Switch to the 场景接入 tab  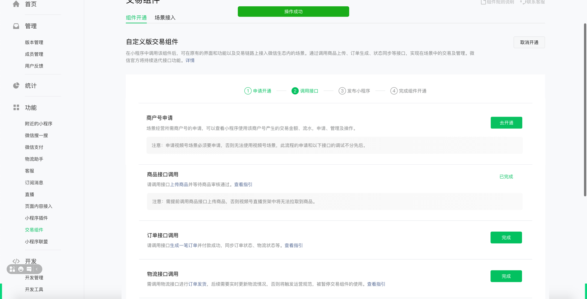pyautogui.click(x=165, y=17)
